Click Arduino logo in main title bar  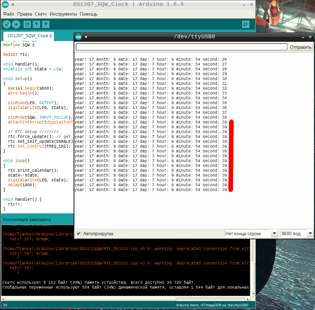[4, 4]
